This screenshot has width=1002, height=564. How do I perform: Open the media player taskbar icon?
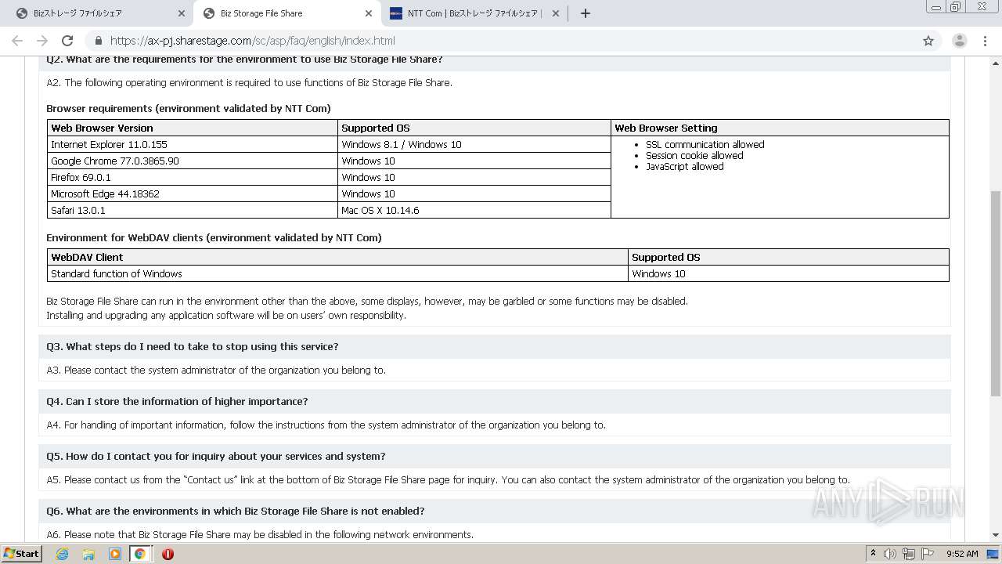tap(115, 554)
